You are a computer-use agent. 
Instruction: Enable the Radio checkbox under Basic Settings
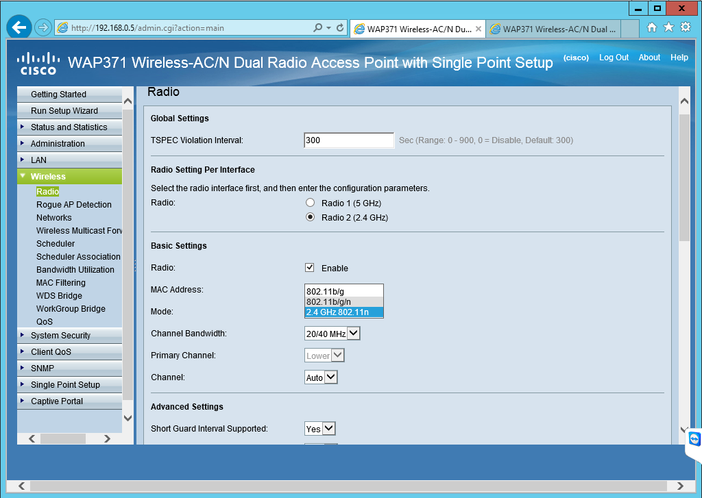click(309, 267)
